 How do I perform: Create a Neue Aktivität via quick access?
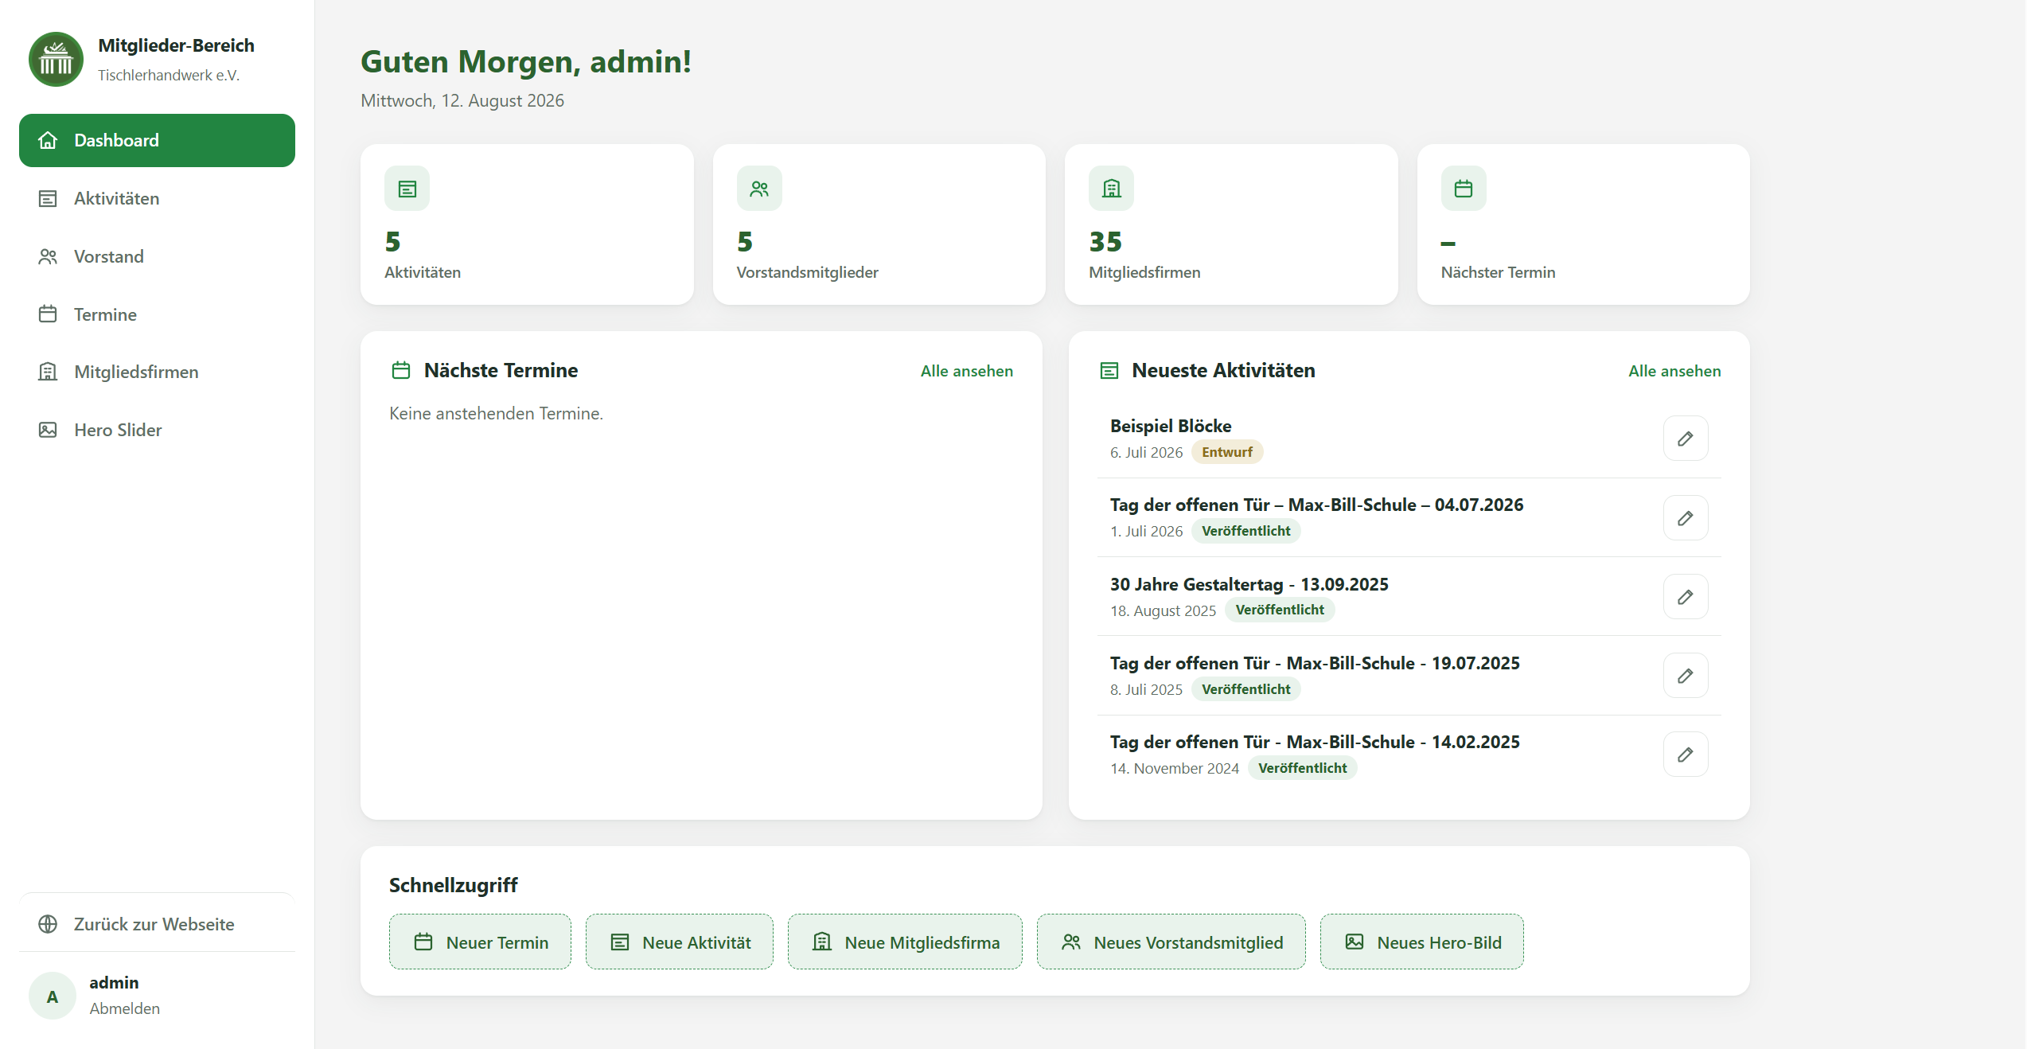[x=680, y=942]
